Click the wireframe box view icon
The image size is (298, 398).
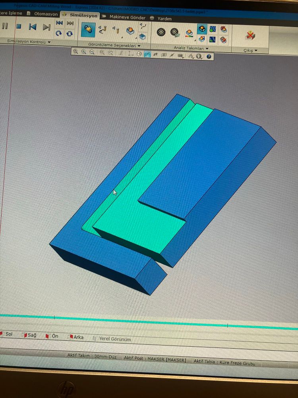(164, 55)
